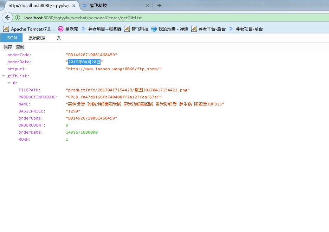The height and width of the screenshot is (232, 329).
Task: Open the Apache Tomcat bookmark
Action: point(29,29)
